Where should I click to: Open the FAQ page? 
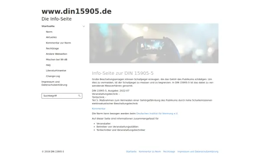[48, 65]
